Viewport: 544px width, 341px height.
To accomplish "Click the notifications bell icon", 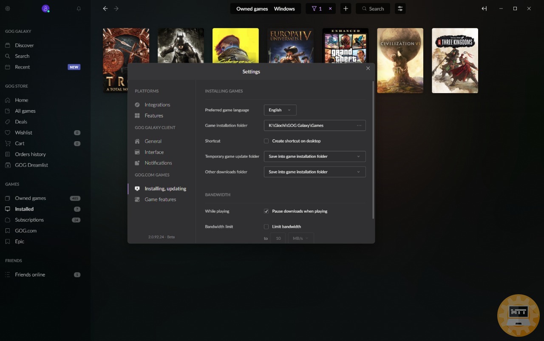I will [79, 9].
